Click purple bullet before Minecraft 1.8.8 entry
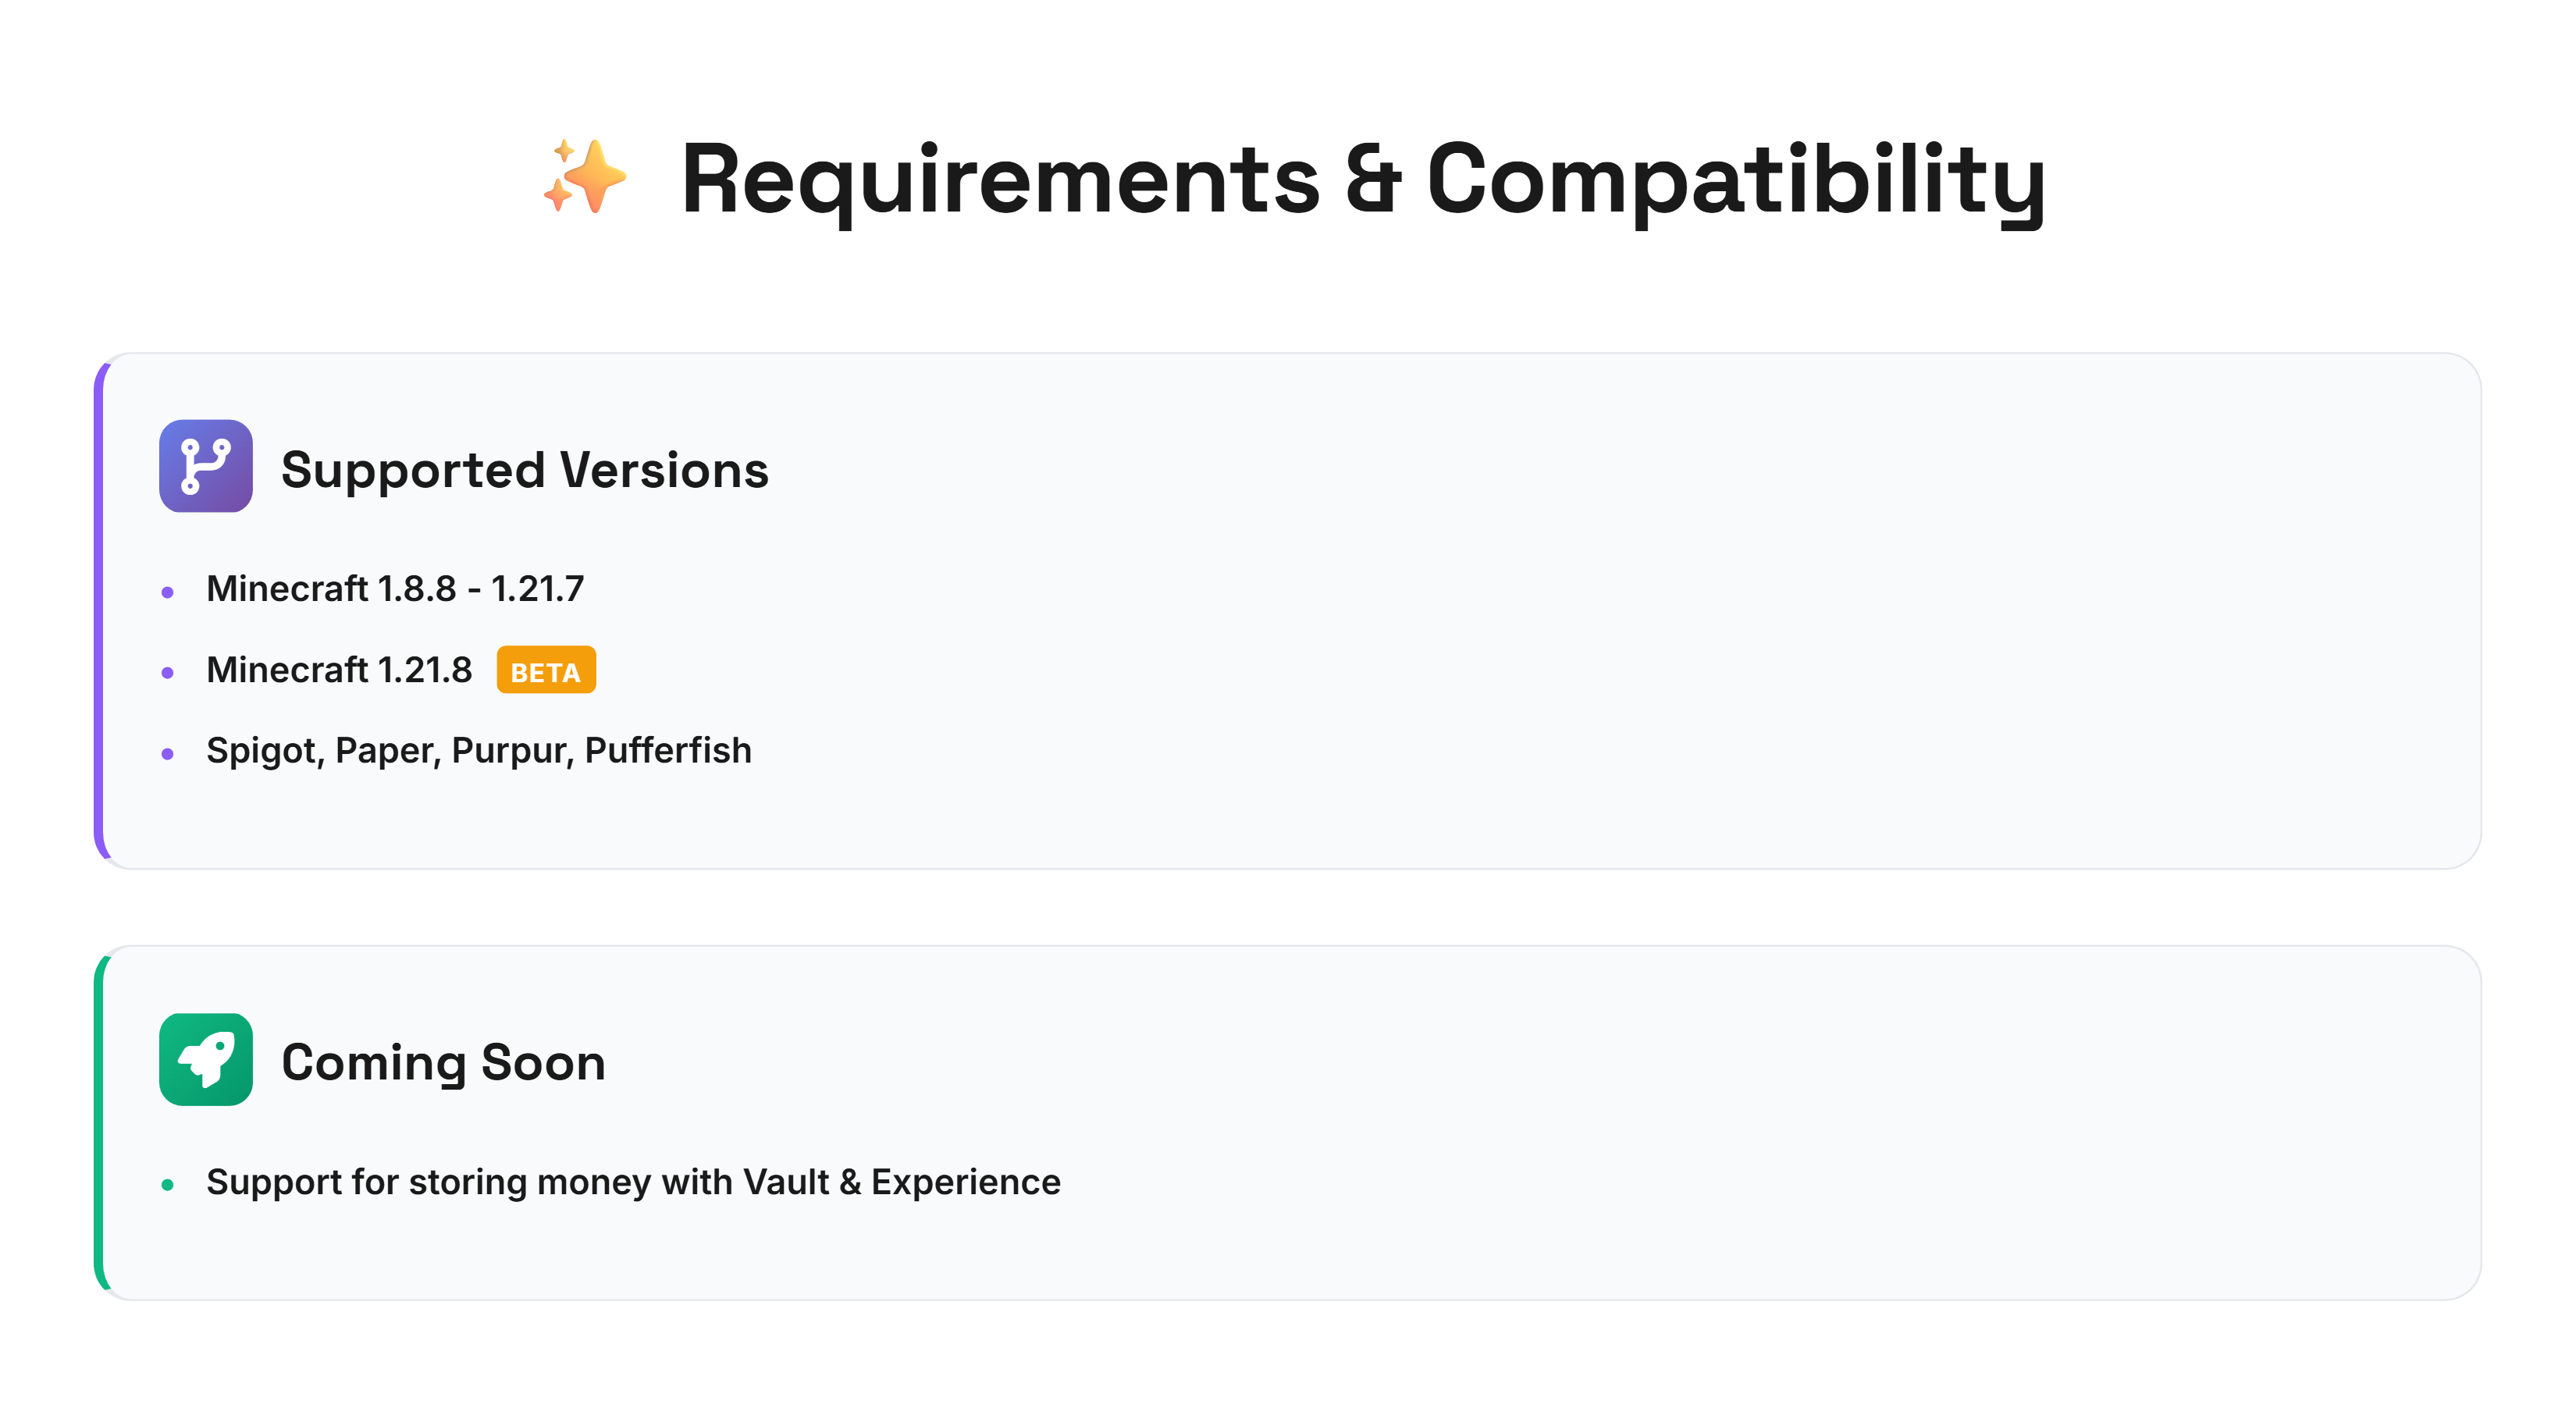Image resolution: width=2576 pixels, height=1419 pixels. click(x=168, y=593)
